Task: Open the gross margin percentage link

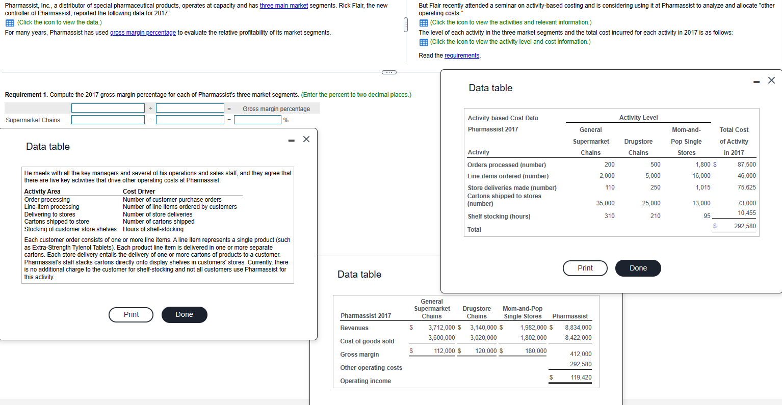Action: 143,33
